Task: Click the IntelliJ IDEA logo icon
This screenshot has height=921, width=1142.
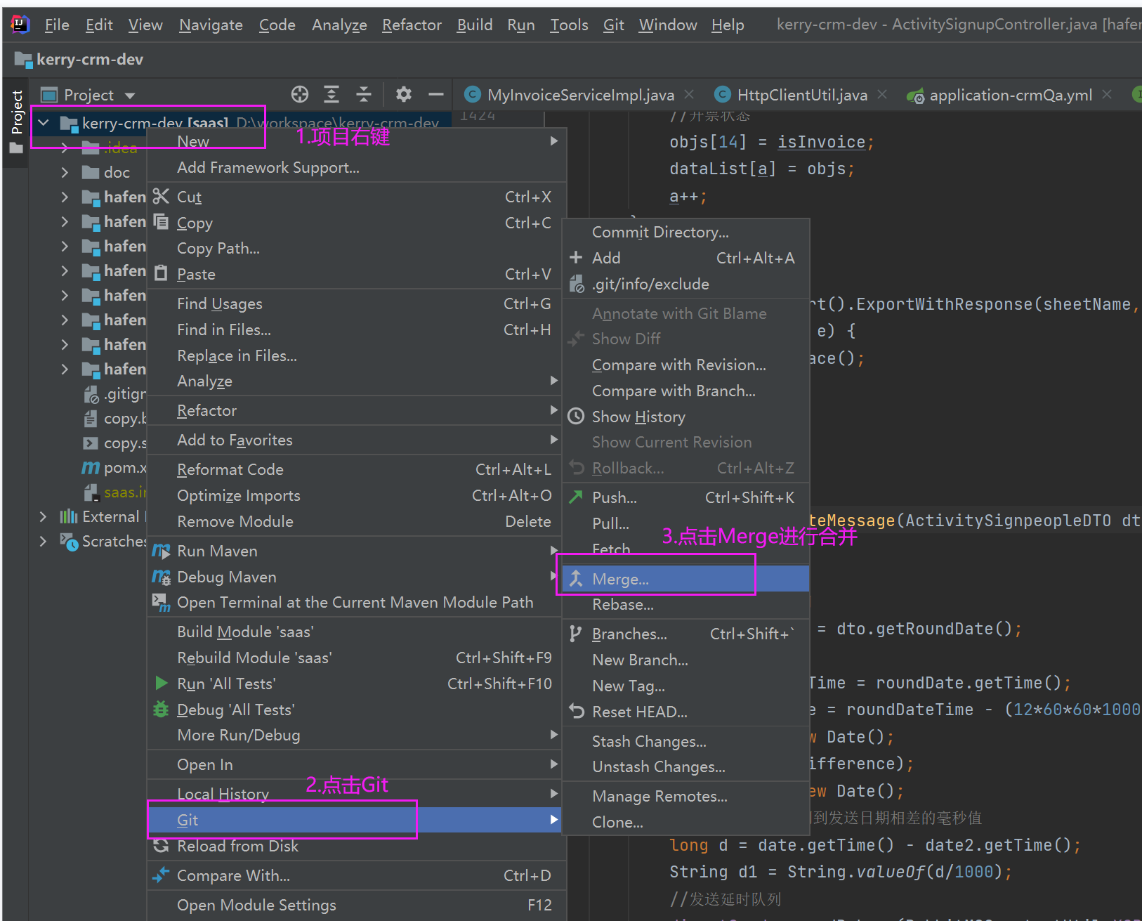Action: (20, 25)
